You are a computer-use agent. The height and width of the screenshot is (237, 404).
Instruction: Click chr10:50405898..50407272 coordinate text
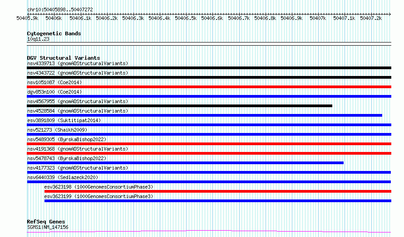point(60,9)
